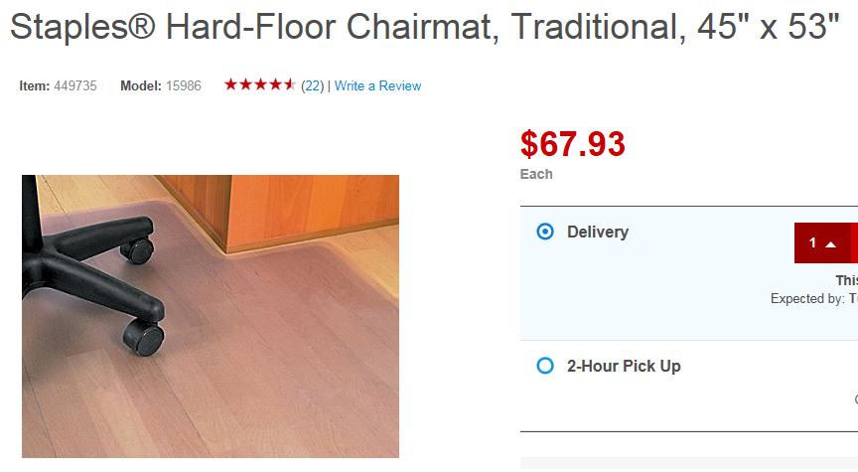Image resolution: width=858 pixels, height=472 pixels.
Task: Click the chairmat product image
Action: [x=211, y=316]
